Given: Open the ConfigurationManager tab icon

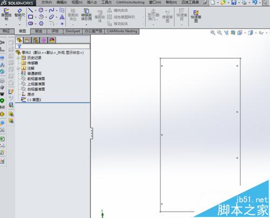Looking at the screenshot, I should 36,40.
